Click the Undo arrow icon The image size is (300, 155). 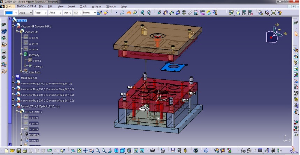50,151
